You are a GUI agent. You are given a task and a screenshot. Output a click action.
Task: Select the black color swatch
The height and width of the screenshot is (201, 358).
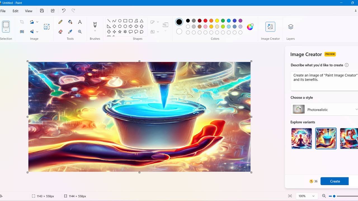[188, 20]
